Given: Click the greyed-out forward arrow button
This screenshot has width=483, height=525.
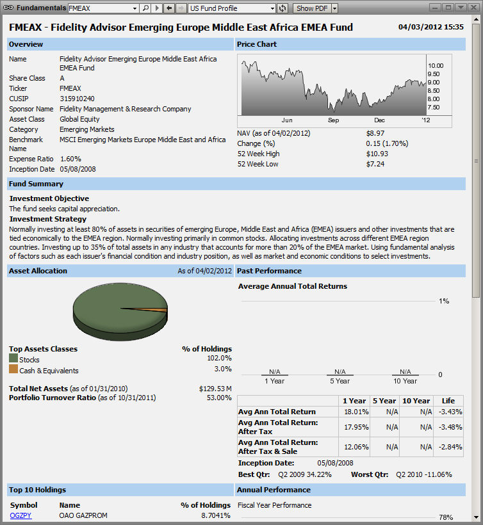Looking at the screenshot, I should [x=181, y=8].
